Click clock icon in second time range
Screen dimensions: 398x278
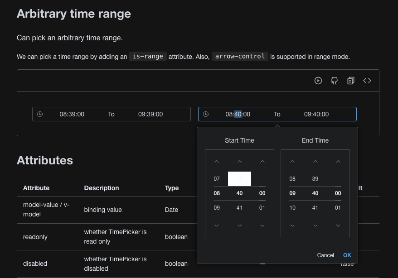tap(206, 114)
